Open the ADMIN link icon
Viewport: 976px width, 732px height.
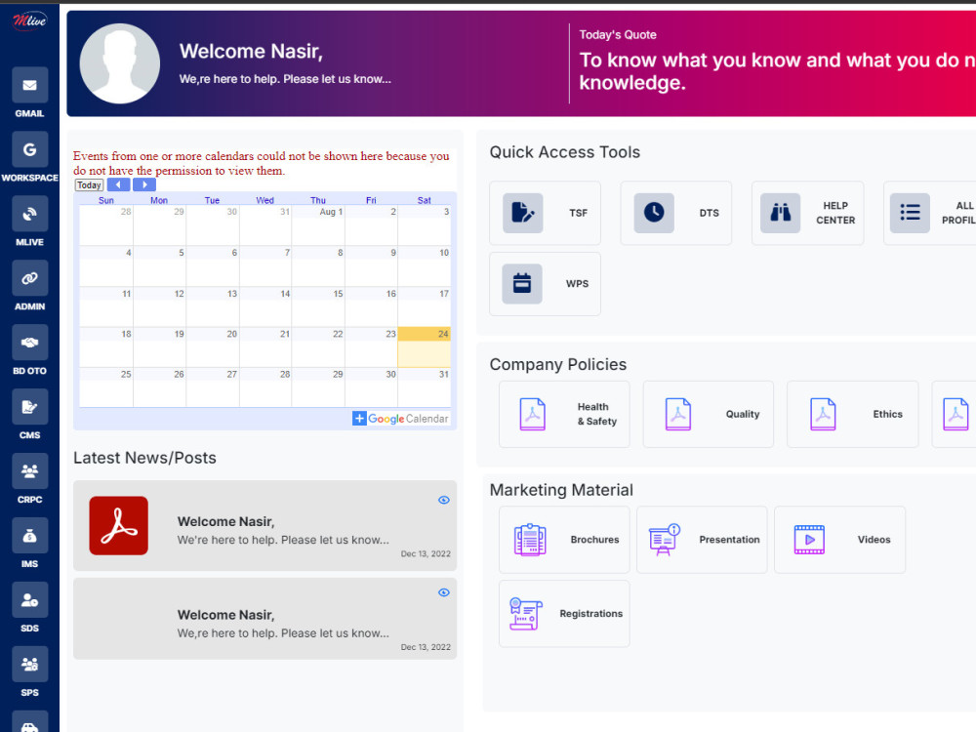click(x=29, y=278)
